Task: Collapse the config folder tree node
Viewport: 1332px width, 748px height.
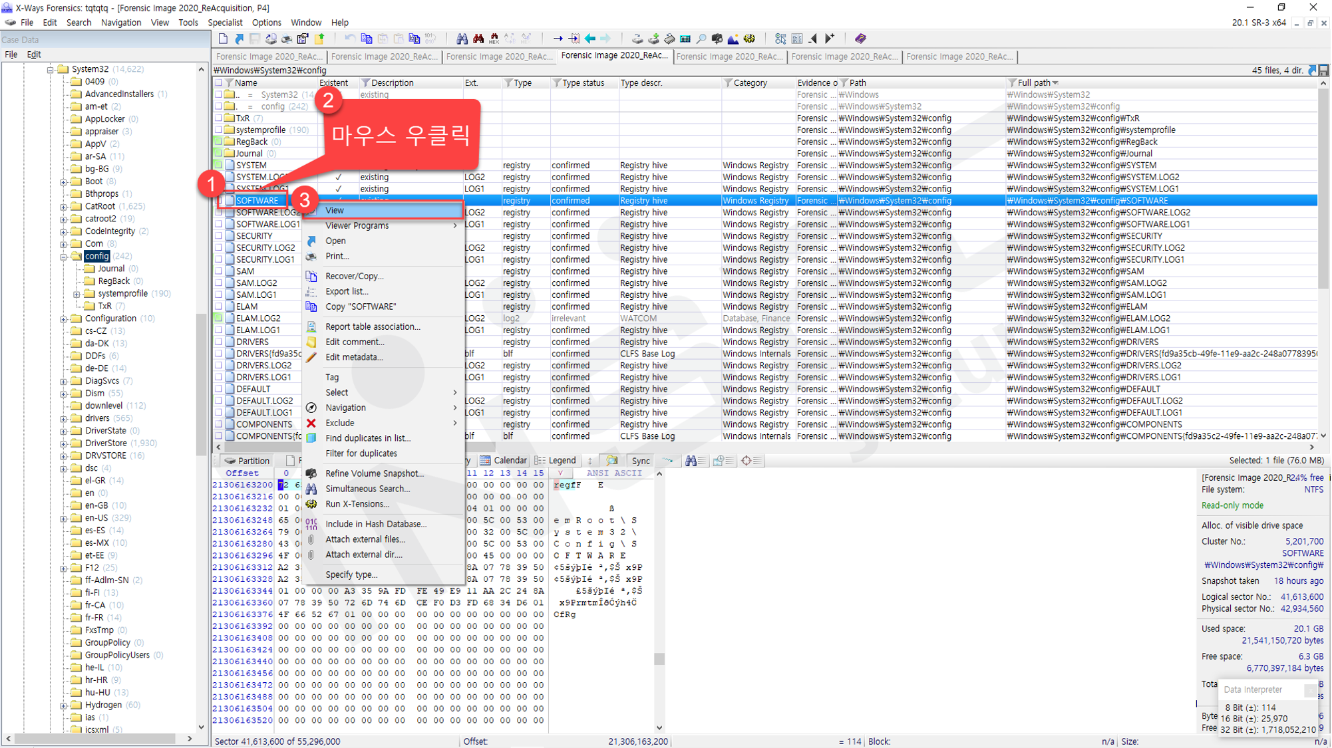Action: click(64, 256)
